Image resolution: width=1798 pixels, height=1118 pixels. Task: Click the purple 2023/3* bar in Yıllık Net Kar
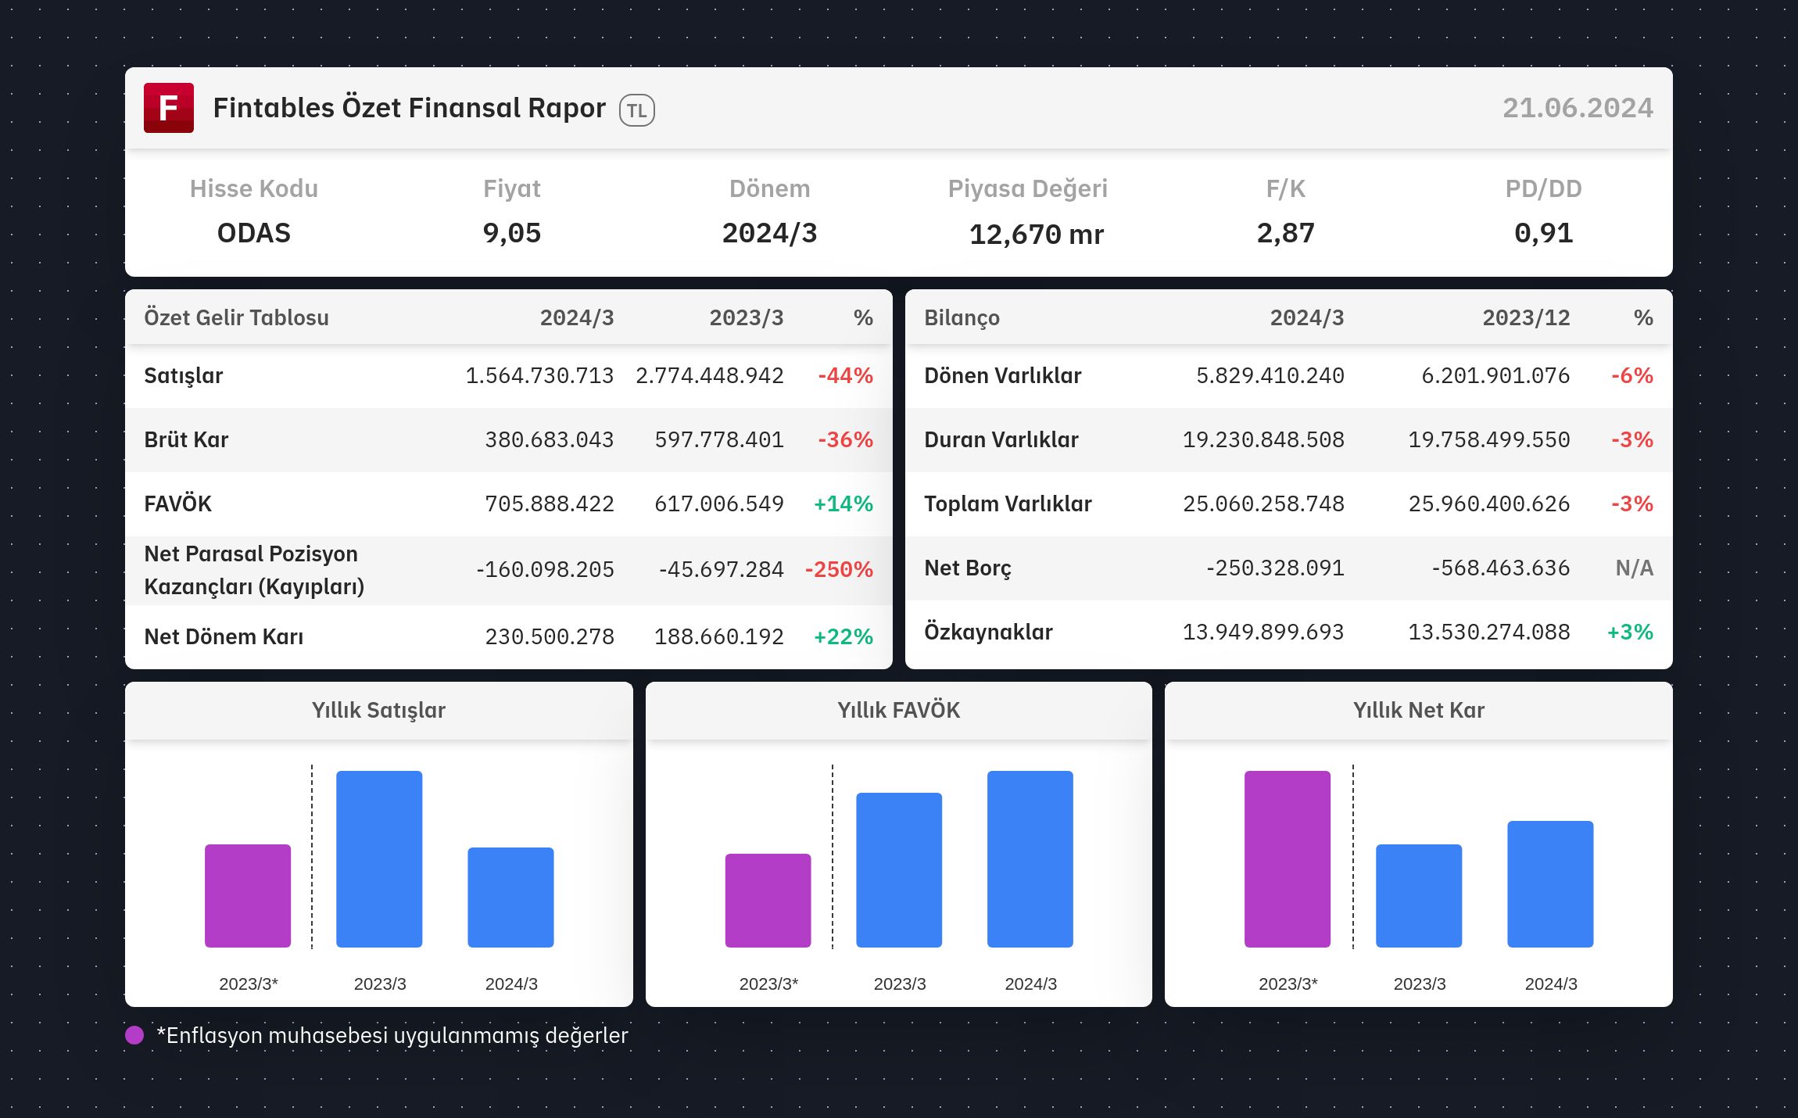click(1288, 859)
